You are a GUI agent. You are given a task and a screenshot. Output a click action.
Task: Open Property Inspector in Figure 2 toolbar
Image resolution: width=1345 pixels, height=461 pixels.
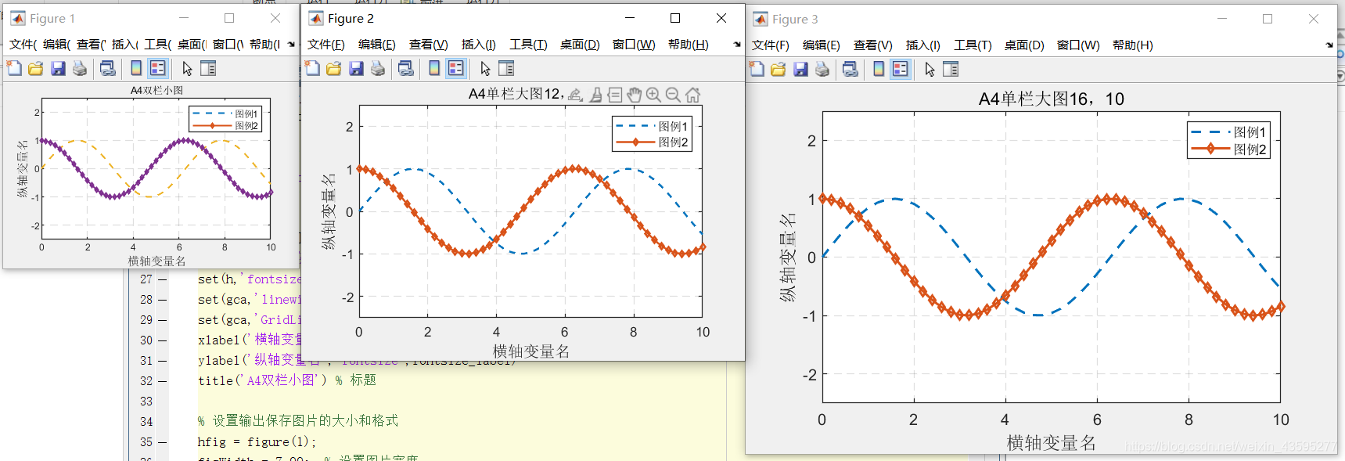click(506, 68)
